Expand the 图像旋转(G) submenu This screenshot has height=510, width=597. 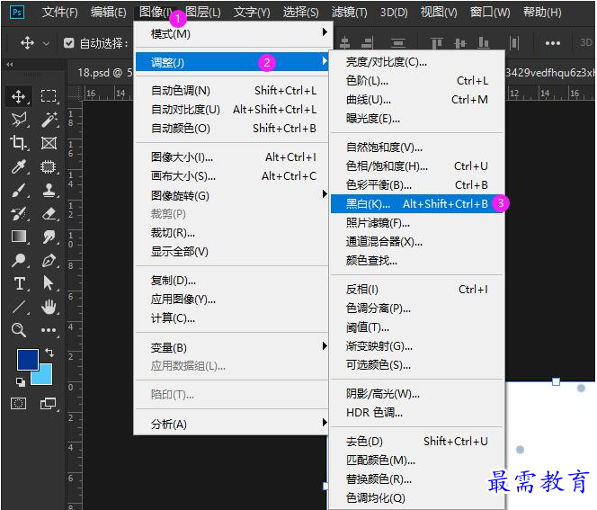click(x=232, y=195)
